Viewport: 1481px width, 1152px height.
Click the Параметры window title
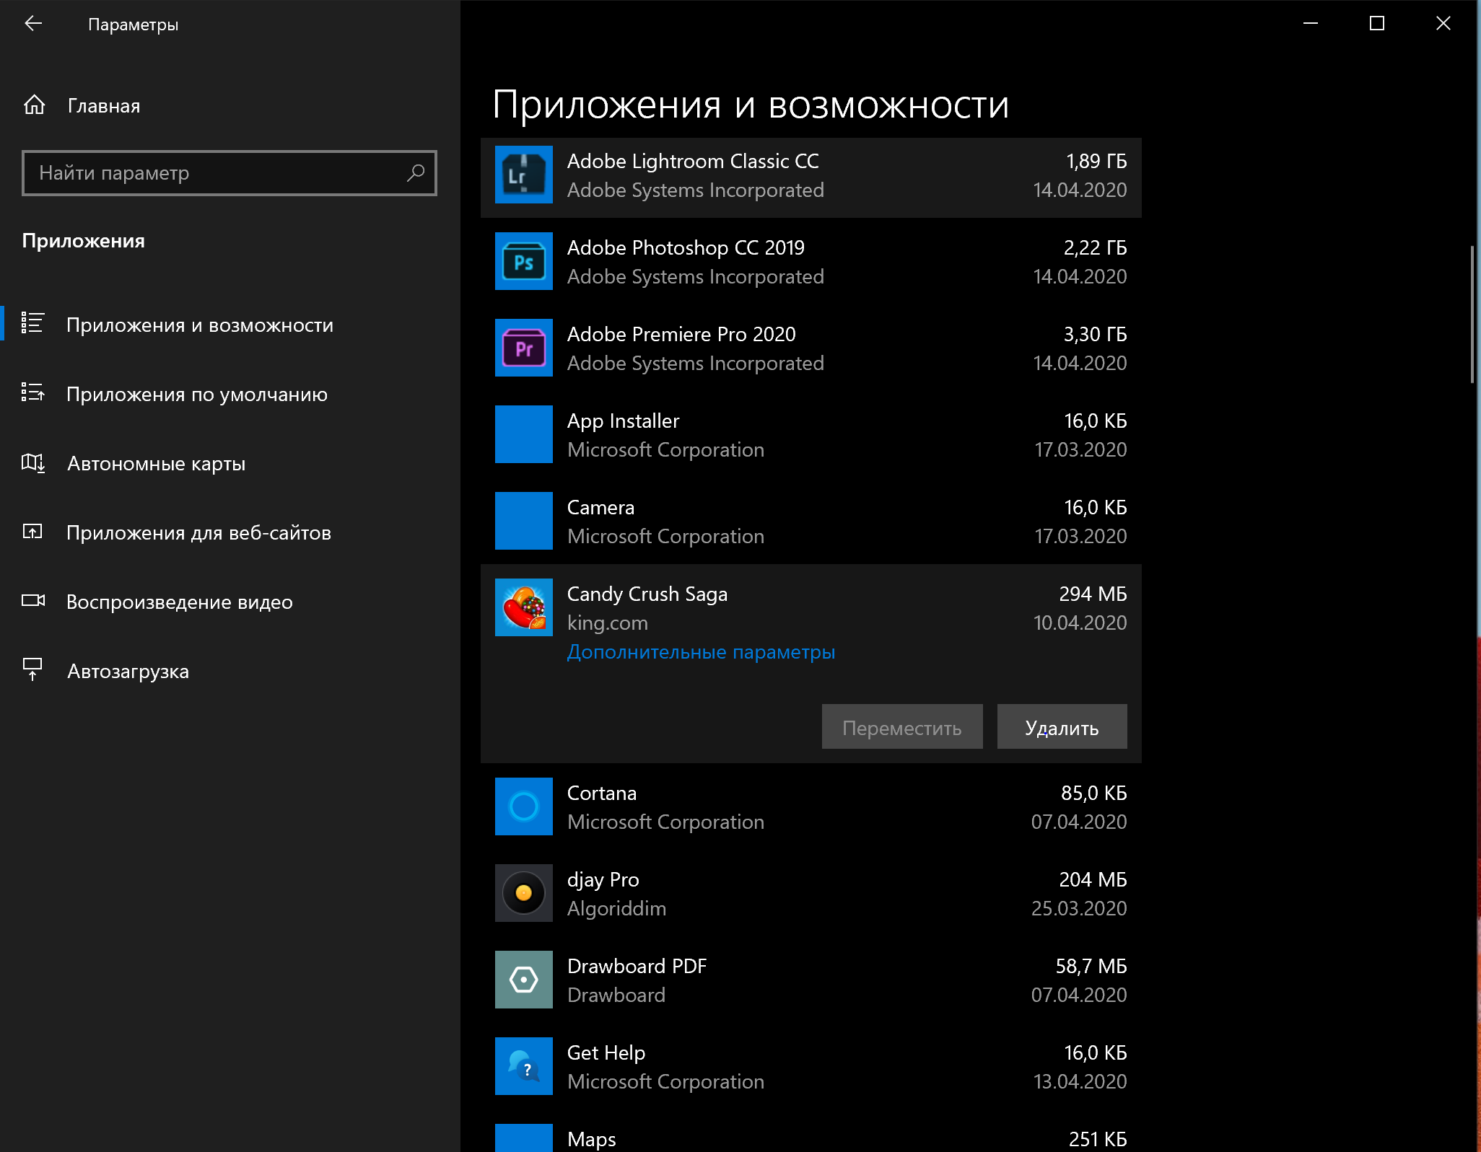click(133, 25)
